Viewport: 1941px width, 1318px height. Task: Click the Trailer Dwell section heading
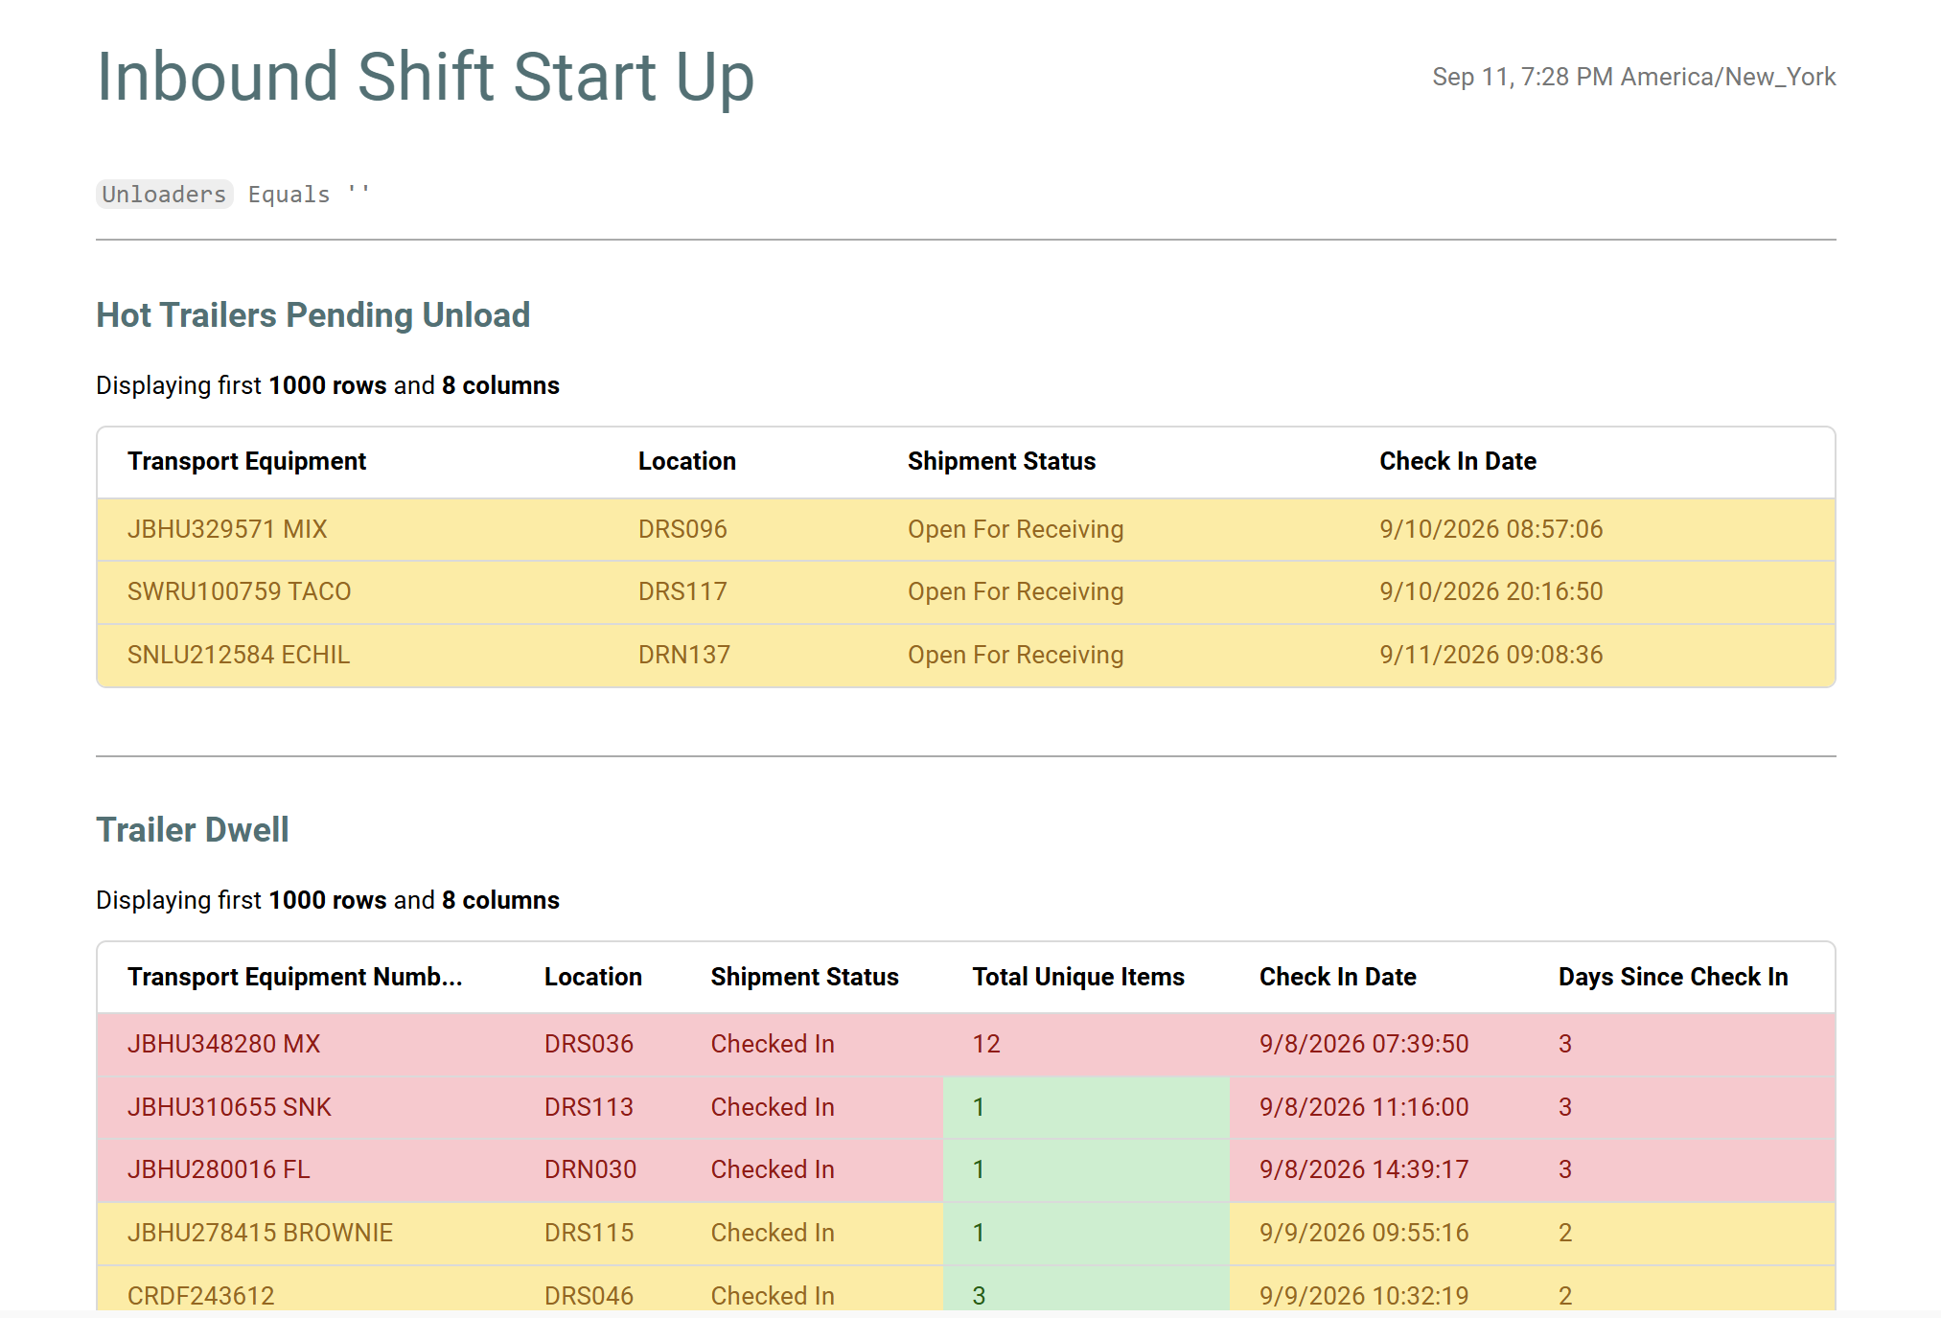click(x=192, y=830)
